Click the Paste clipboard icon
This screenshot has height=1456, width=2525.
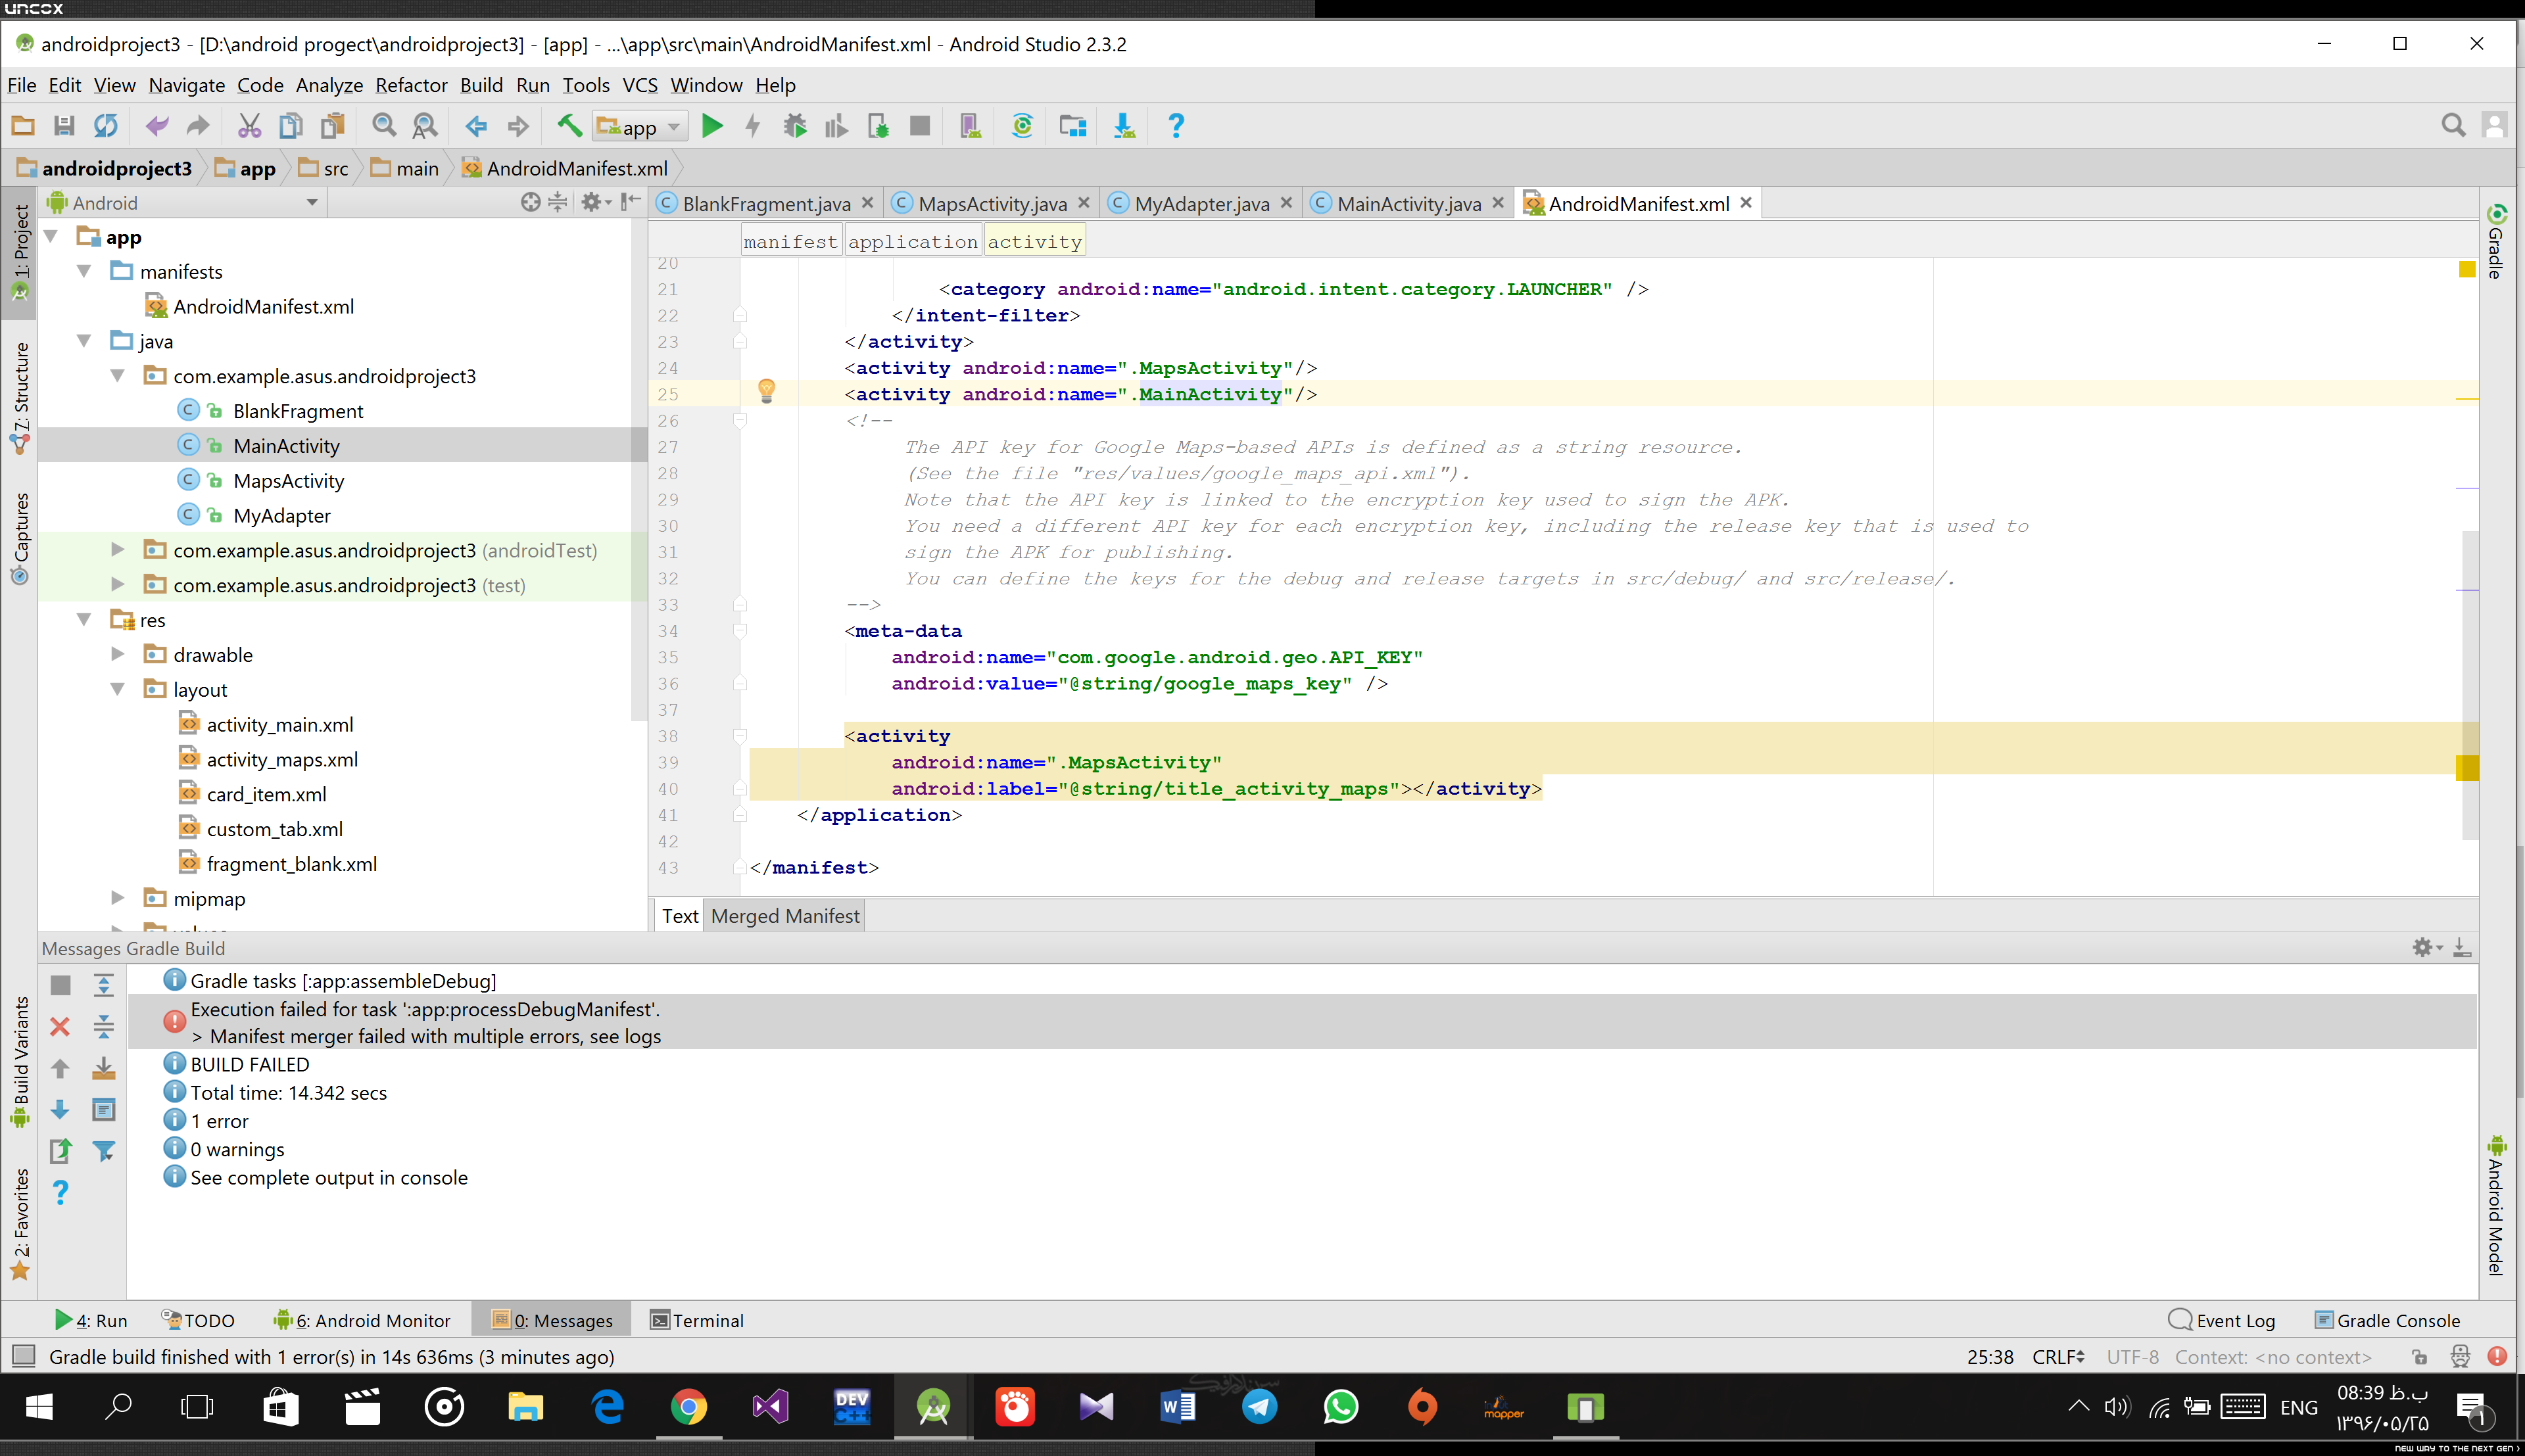(332, 126)
